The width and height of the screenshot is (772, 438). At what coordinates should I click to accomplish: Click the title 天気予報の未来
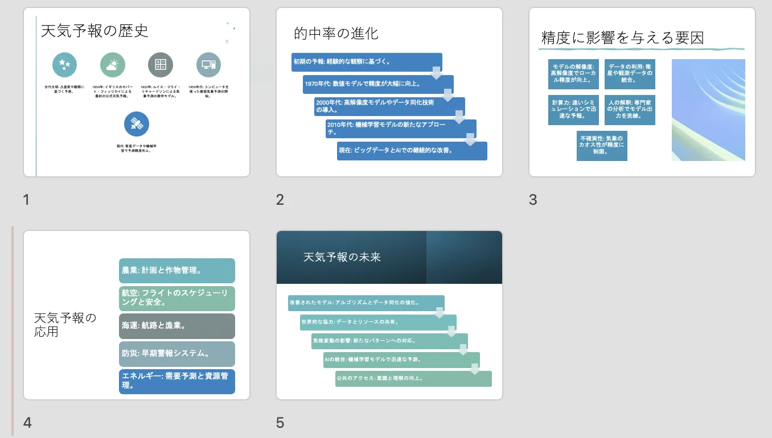tap(342, 257)
